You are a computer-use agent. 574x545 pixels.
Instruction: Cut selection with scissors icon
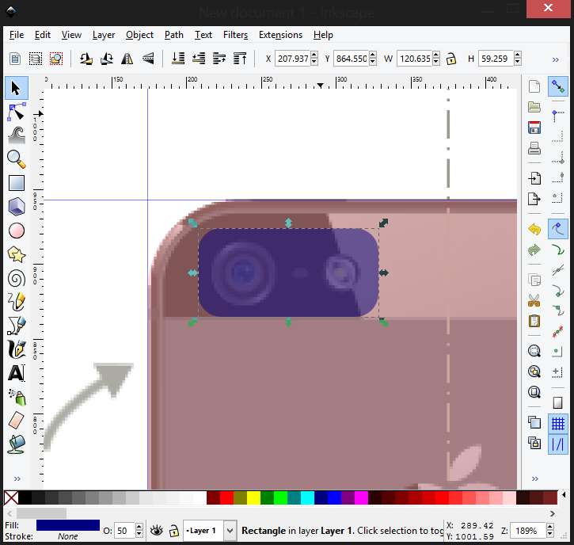coord(534,301)
